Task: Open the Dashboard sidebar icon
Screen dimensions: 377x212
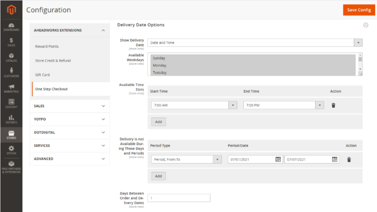Action: pos(11,27)
